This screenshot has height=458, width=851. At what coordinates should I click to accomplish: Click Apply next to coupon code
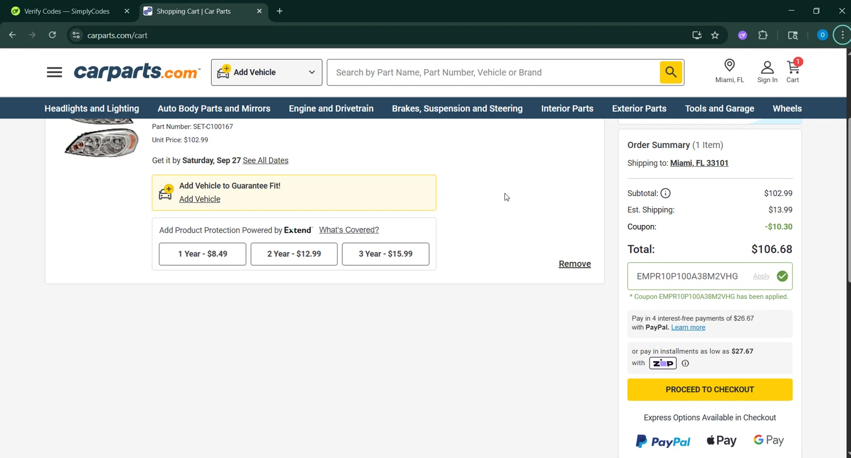tap(761, 276)
